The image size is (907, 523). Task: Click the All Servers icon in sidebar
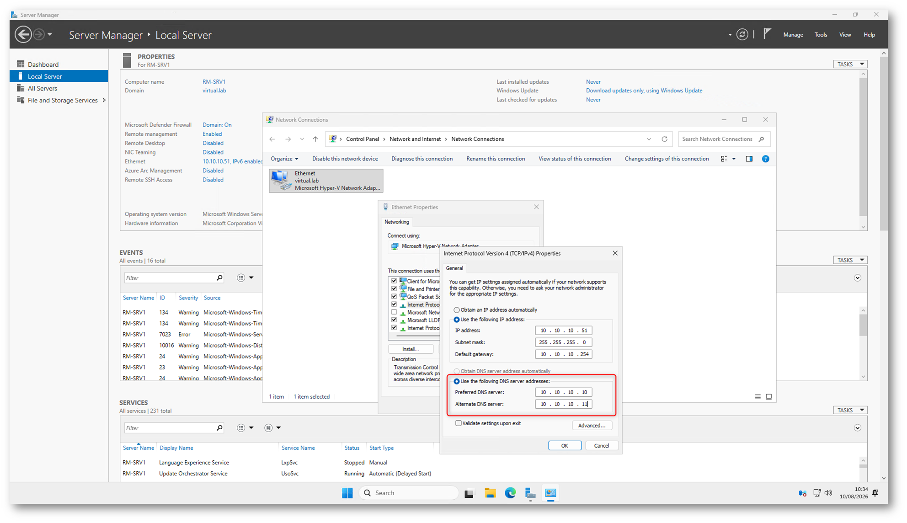21,88
